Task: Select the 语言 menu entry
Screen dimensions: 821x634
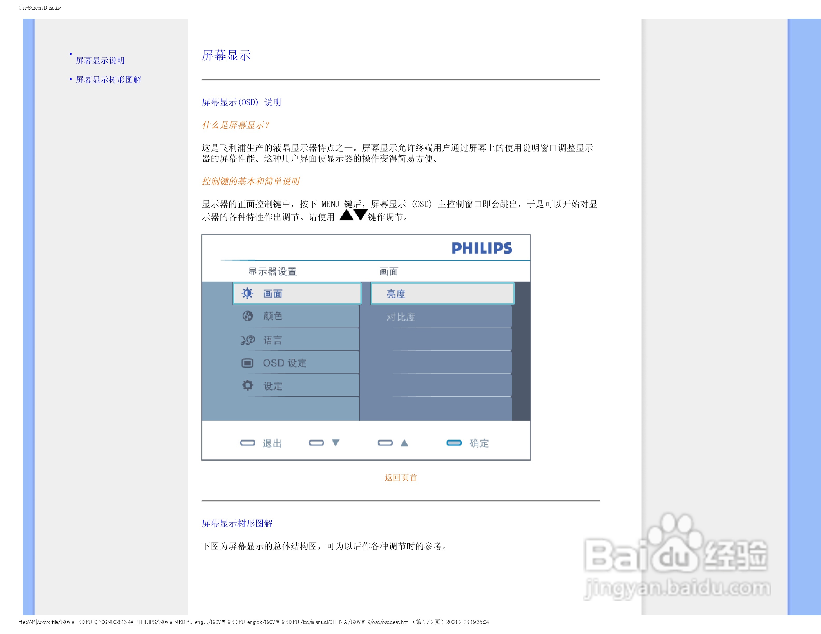Action: (273, 340)
